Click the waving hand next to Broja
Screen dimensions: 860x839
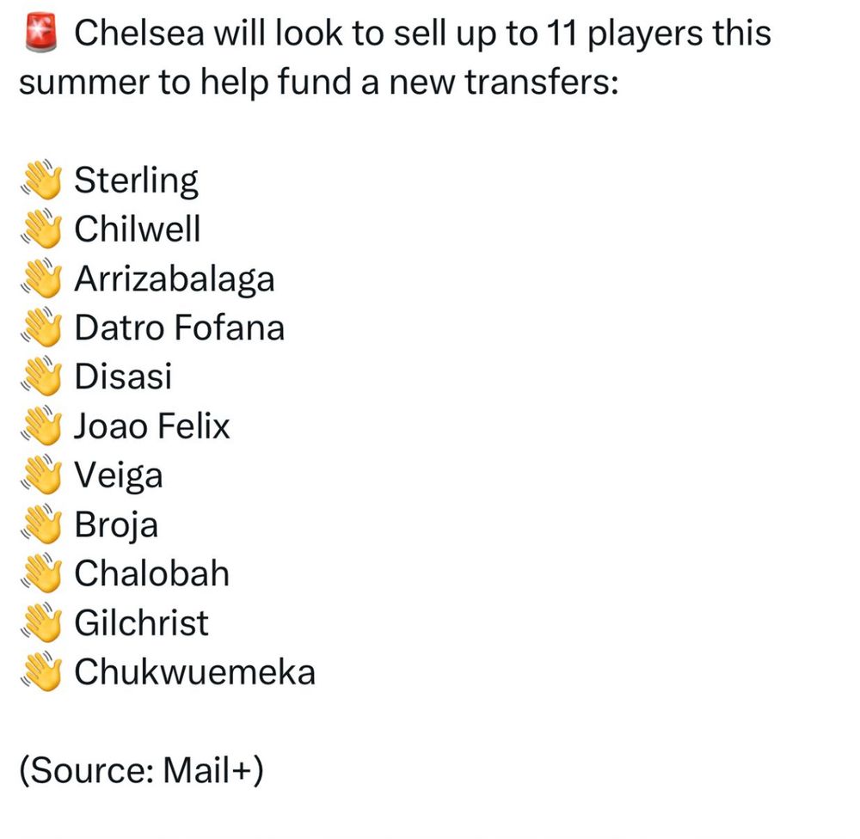coord(42,524)
